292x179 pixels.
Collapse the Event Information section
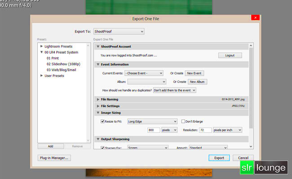coord(98,64)
